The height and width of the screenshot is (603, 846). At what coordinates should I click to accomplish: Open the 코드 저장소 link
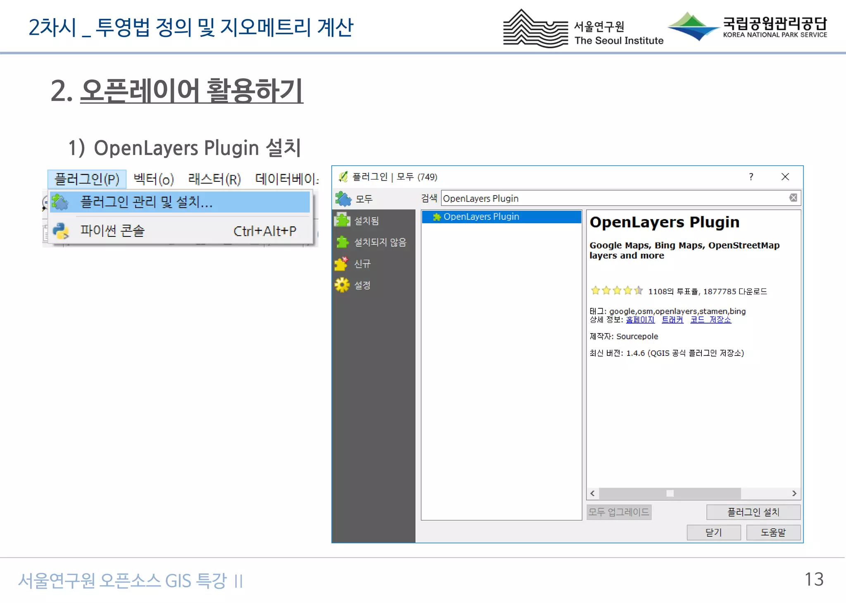[711, 319]
